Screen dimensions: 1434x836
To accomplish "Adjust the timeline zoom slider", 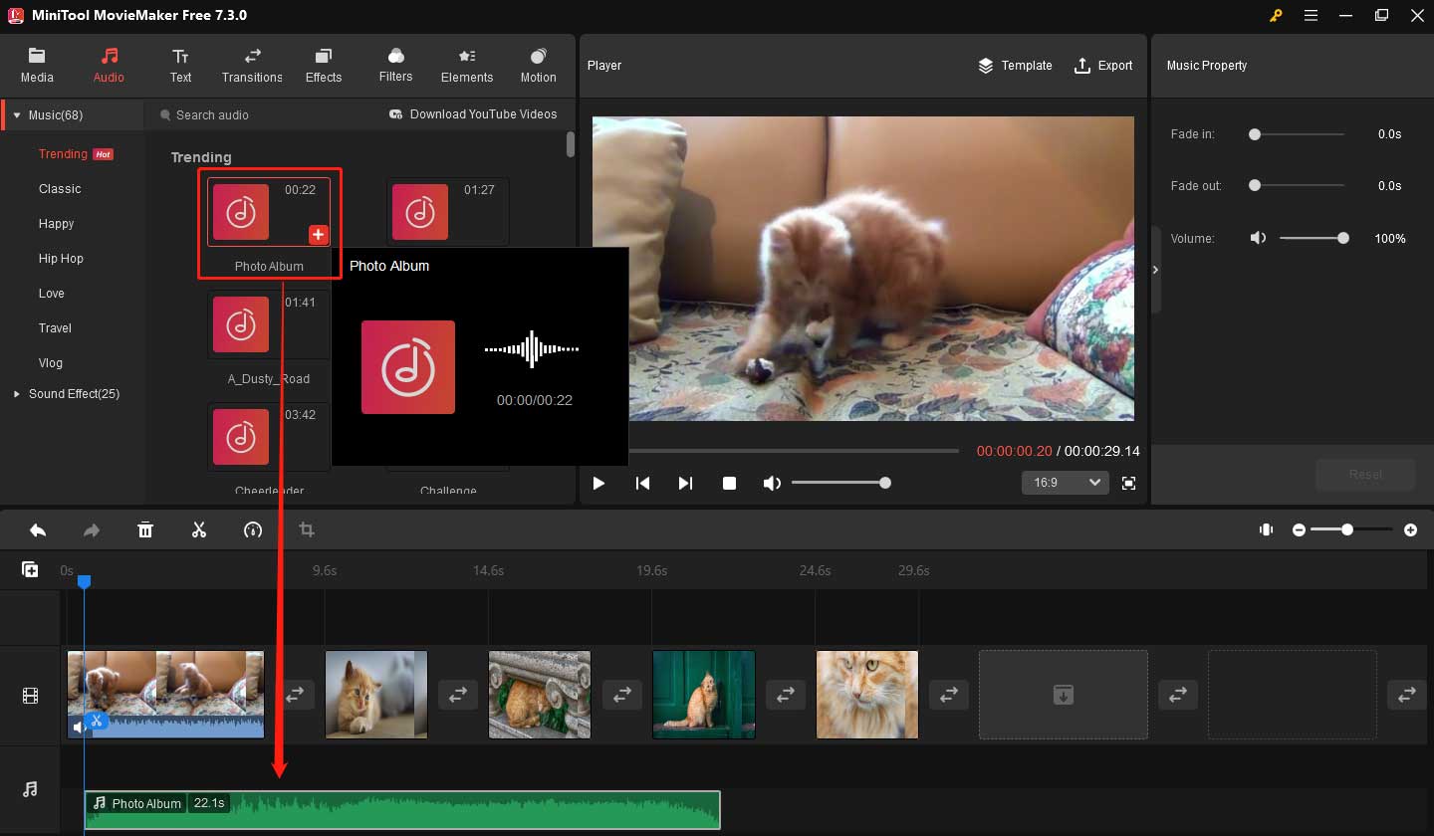I will click(x=1352, y=530).
